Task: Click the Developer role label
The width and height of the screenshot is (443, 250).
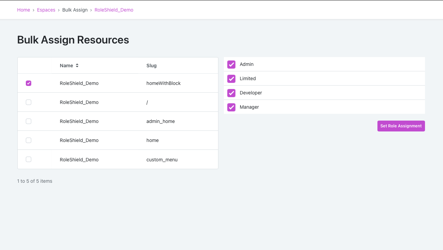Action: [x=251, y=93]
